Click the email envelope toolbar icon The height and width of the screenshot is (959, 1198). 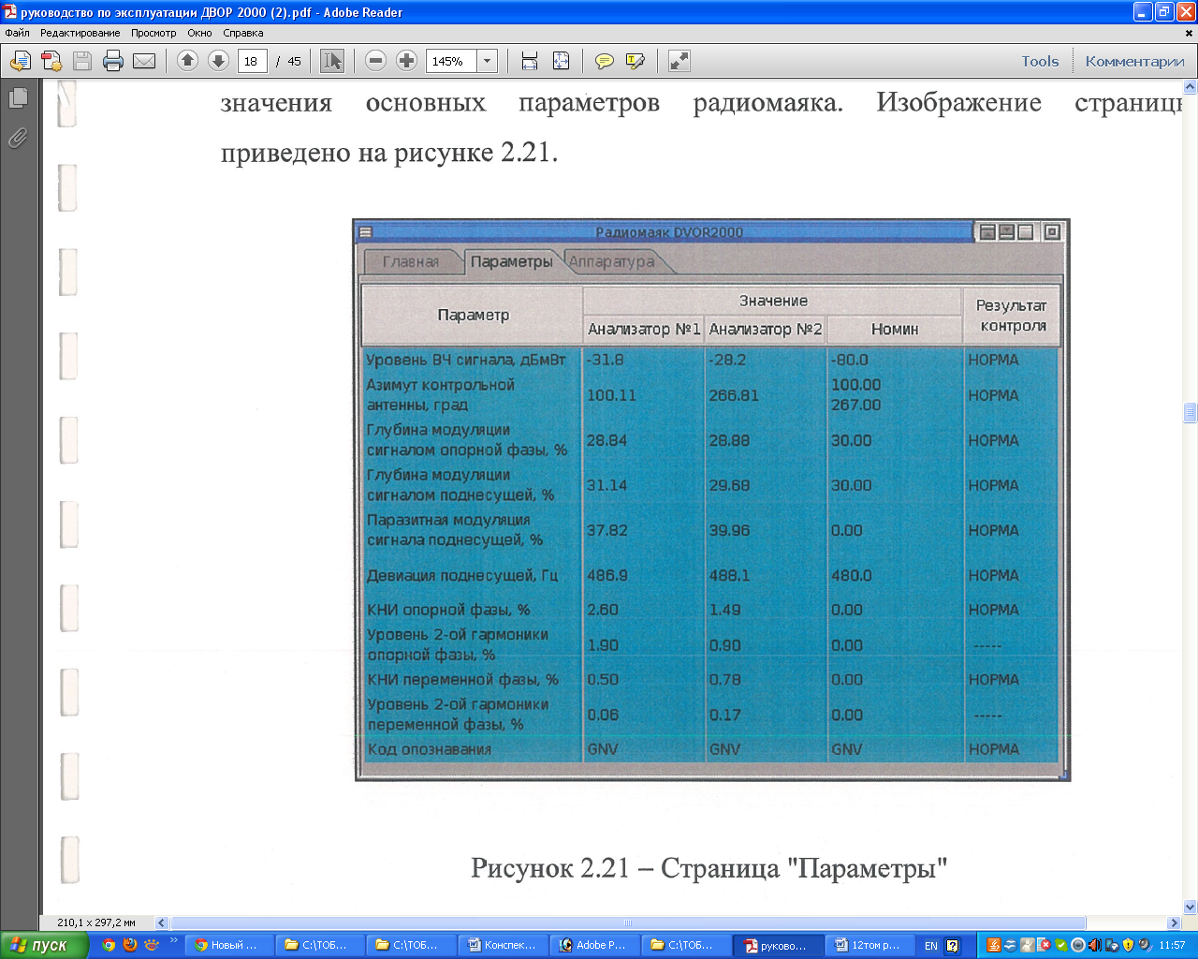point(144,62)
